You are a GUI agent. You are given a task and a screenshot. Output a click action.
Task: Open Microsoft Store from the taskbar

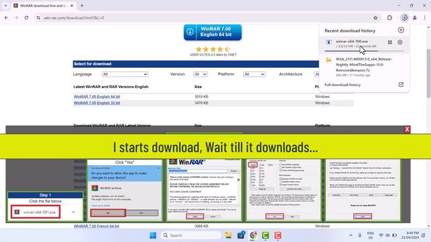241,235
